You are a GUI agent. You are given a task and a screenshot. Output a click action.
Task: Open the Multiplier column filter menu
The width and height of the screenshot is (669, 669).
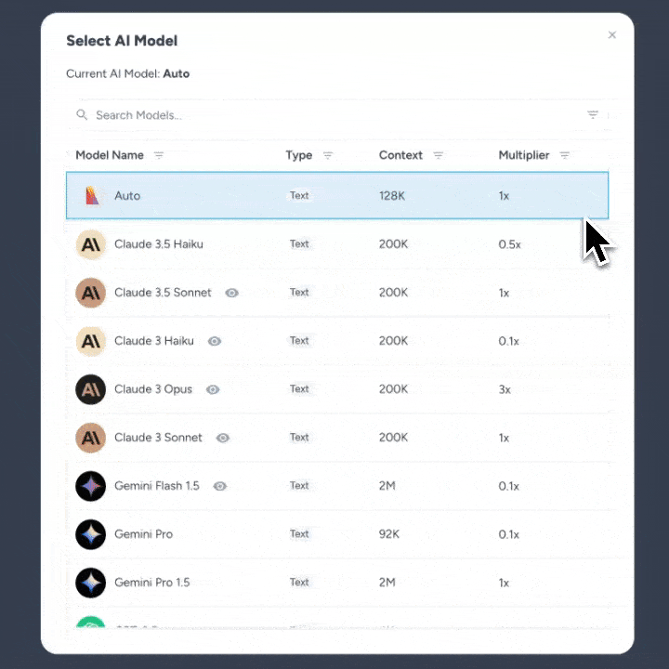pos(565,155)
